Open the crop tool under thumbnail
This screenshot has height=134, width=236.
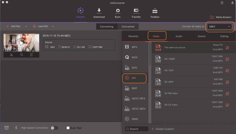[x=22, y=55]
